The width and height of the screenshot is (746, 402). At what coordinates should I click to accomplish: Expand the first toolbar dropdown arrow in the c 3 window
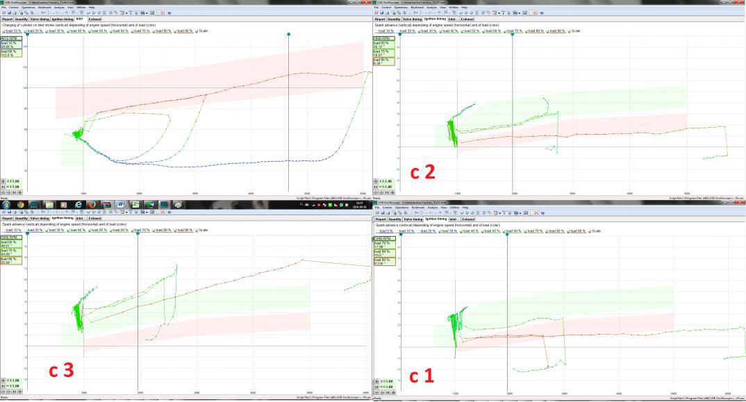click(x=126, y=212)
